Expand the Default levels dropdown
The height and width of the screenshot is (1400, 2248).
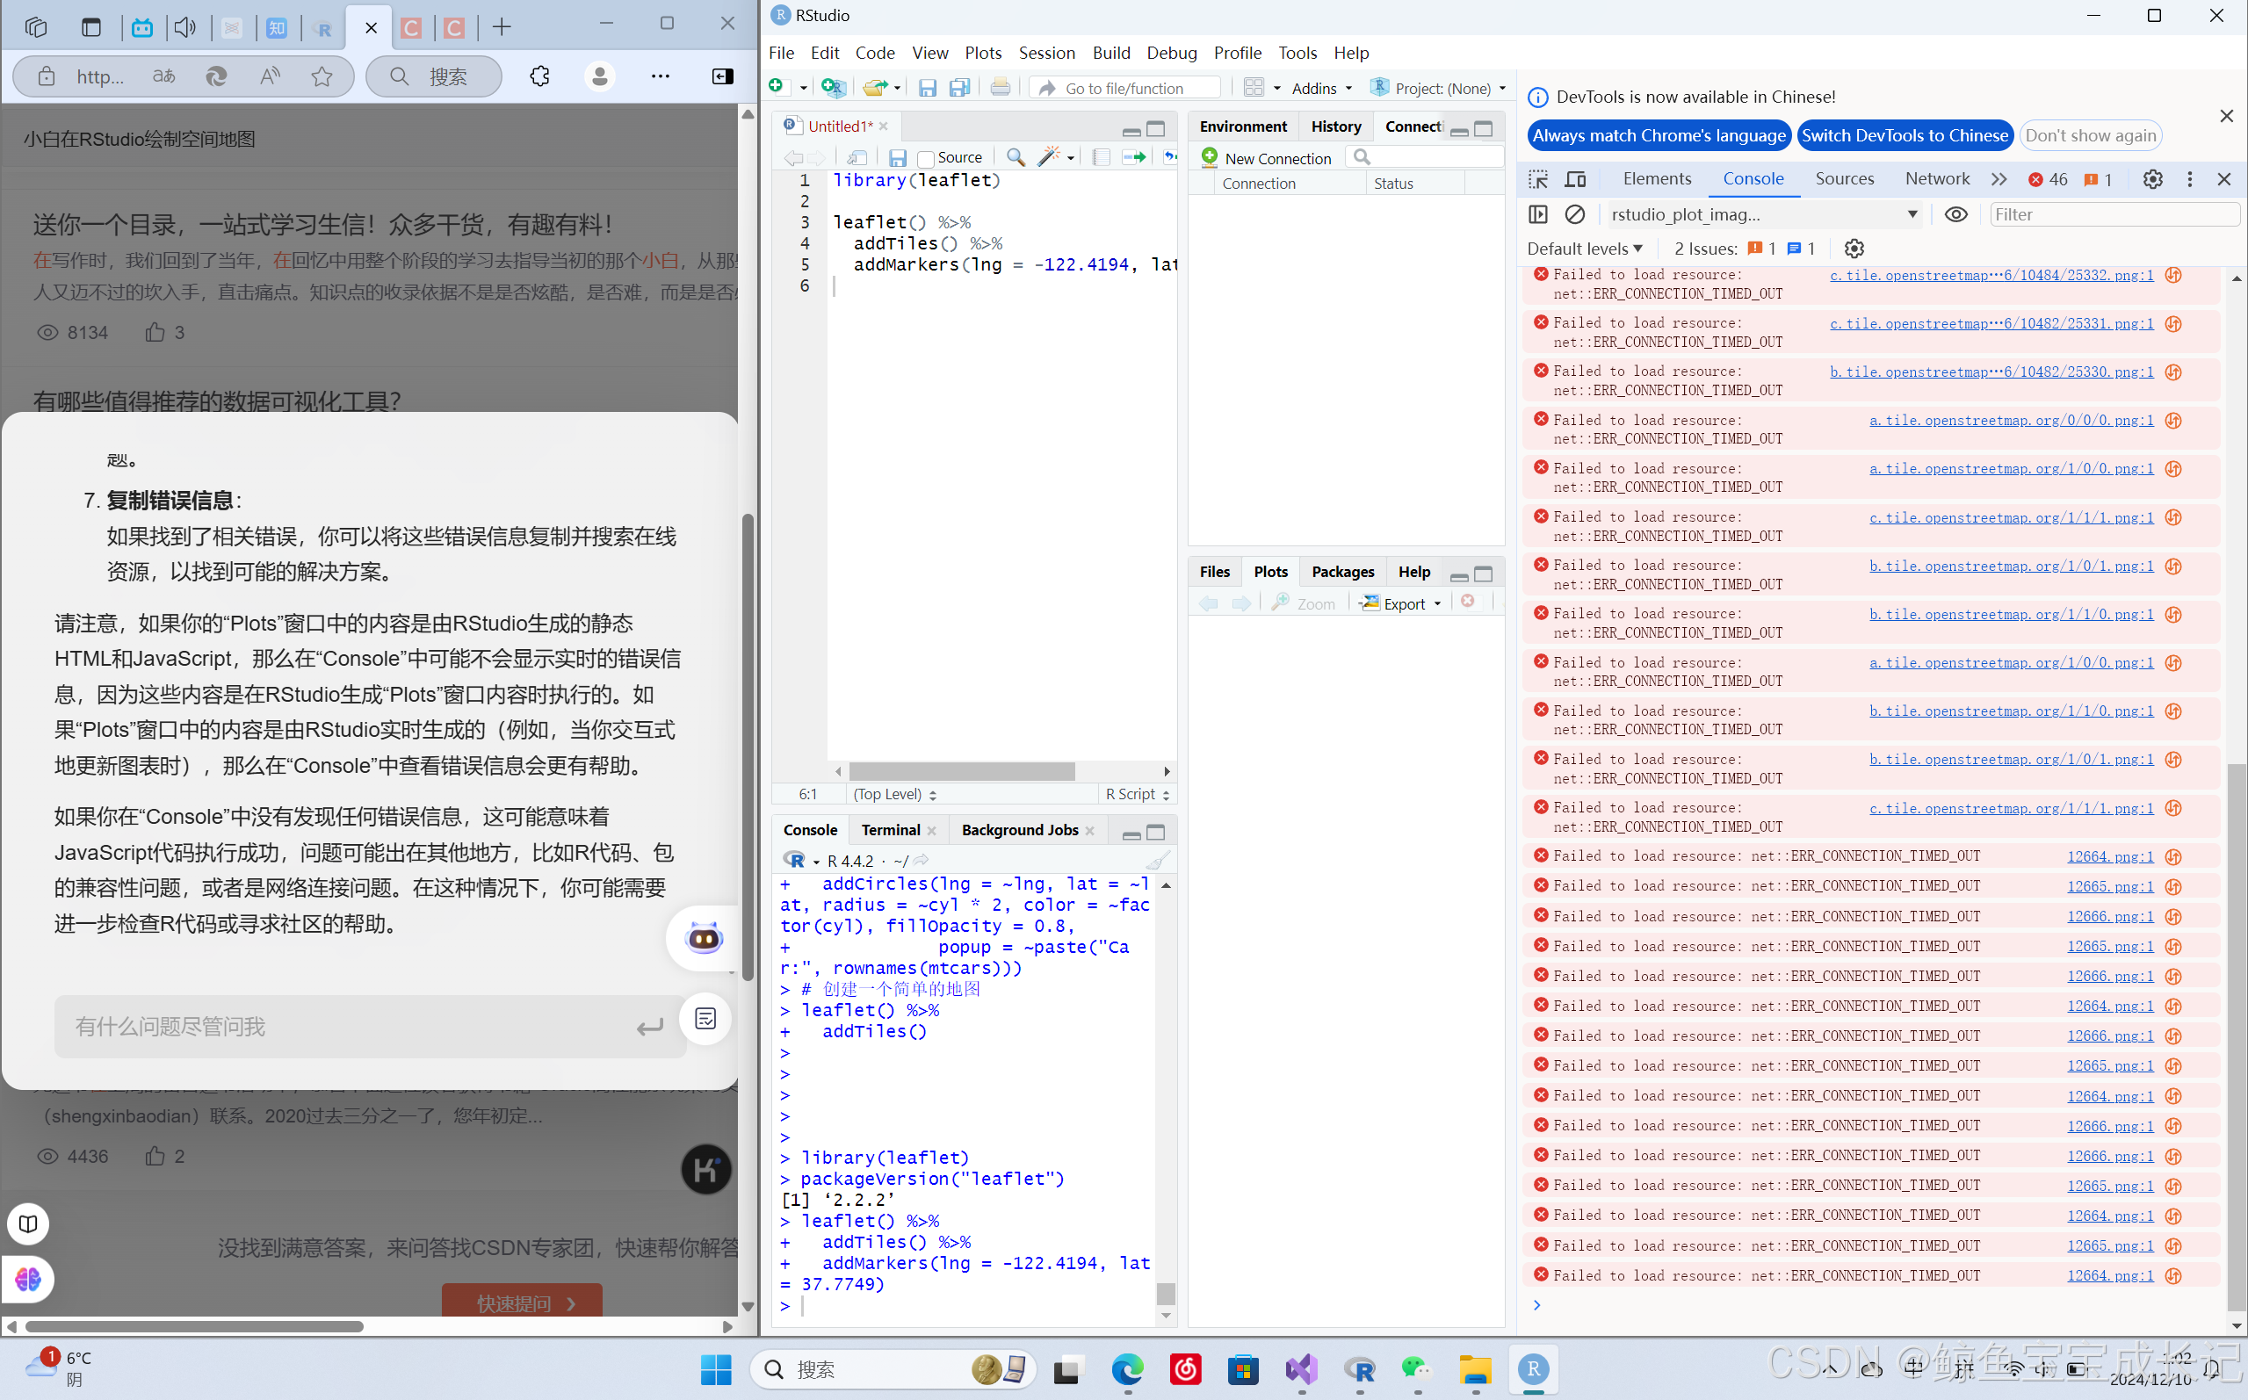tap(1584, 249)
